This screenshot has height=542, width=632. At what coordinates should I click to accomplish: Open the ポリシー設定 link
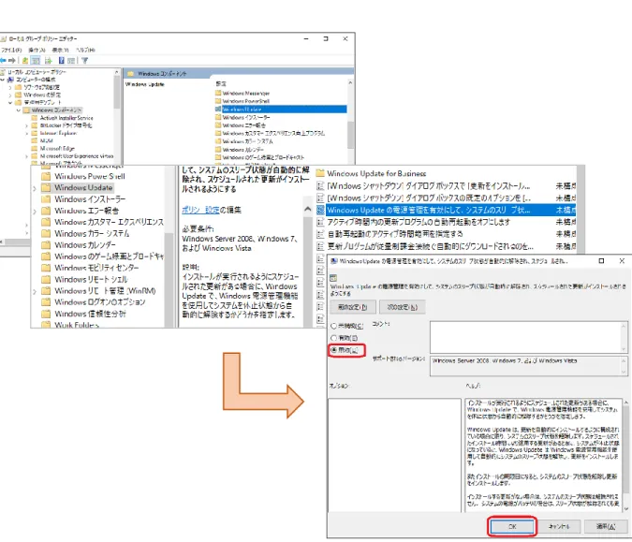(200, 210)
